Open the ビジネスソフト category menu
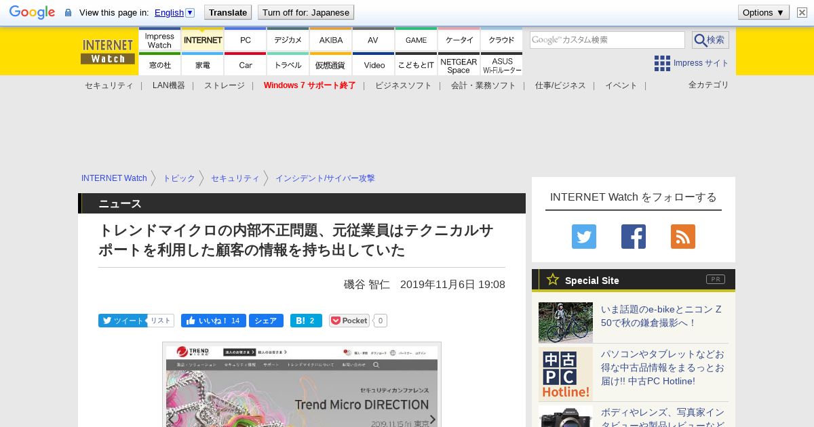 403,85
